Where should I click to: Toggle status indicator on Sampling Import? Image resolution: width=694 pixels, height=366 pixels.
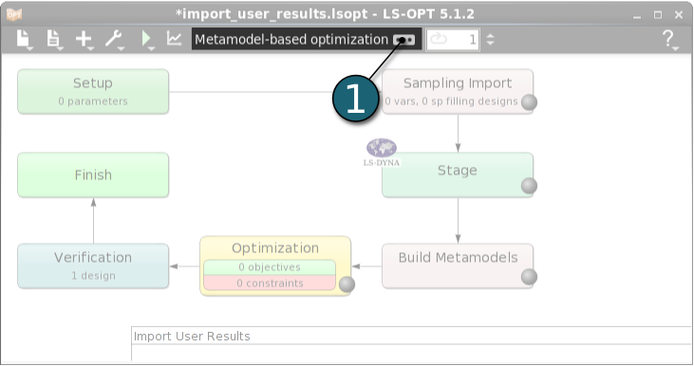529,102
